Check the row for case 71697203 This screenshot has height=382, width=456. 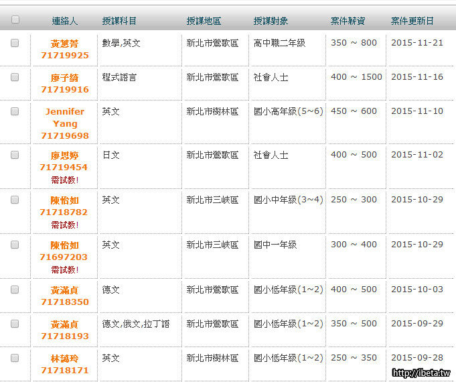point(15,245)
